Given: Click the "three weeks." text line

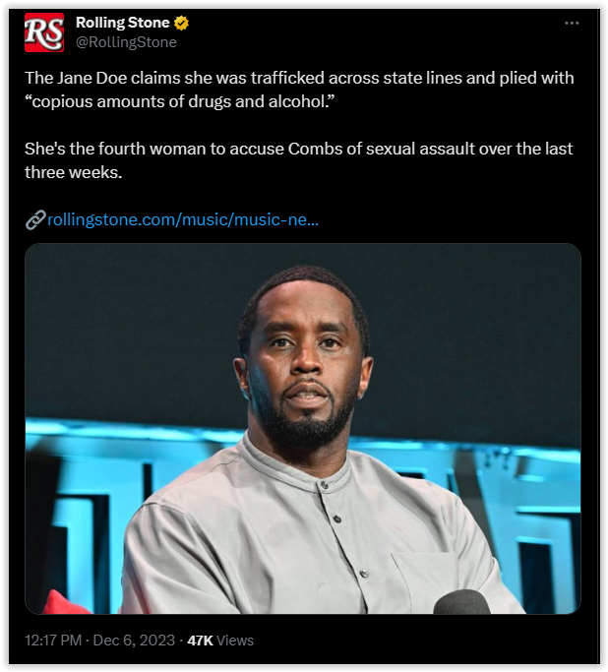Looking at the screenshot, I should click(x=73, y=173).
